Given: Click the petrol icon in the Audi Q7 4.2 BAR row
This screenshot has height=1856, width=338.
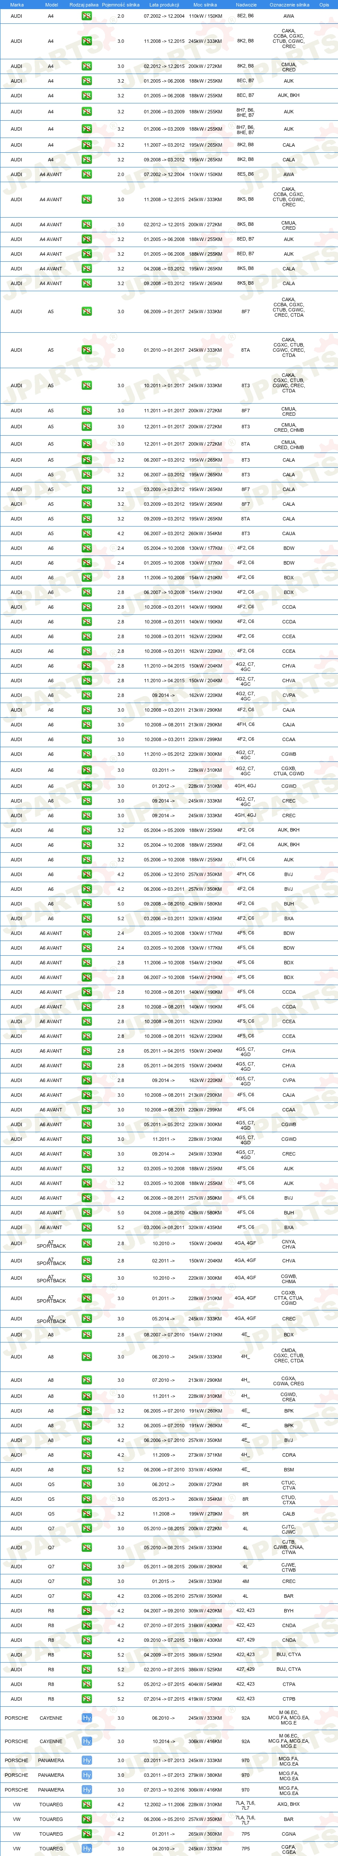Looking at the screenshot, I should (x=86, y=1596).
